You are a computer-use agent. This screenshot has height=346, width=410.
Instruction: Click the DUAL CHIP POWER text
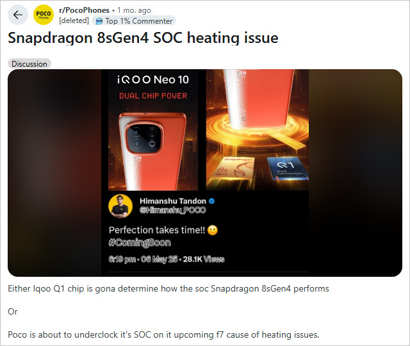click(153, 95)
